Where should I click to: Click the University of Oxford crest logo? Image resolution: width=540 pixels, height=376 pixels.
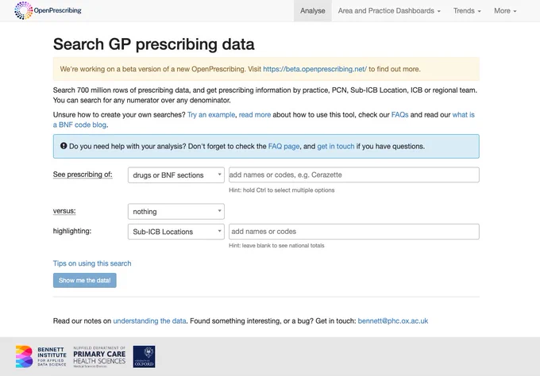click(144, 357)
